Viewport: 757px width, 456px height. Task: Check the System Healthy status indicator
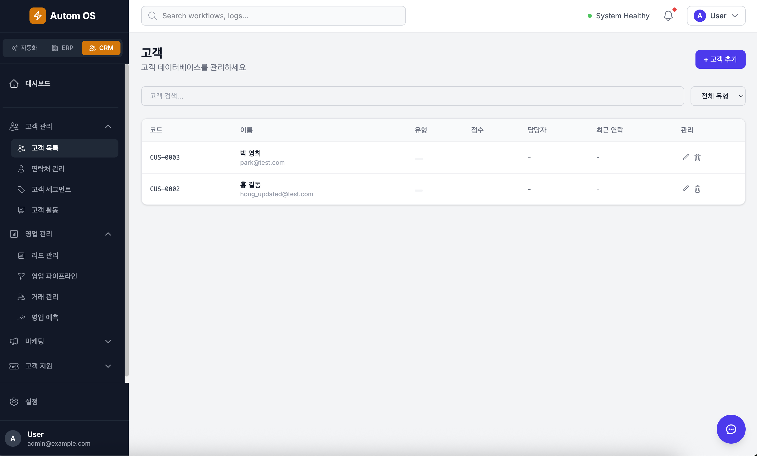pos(618,16)
